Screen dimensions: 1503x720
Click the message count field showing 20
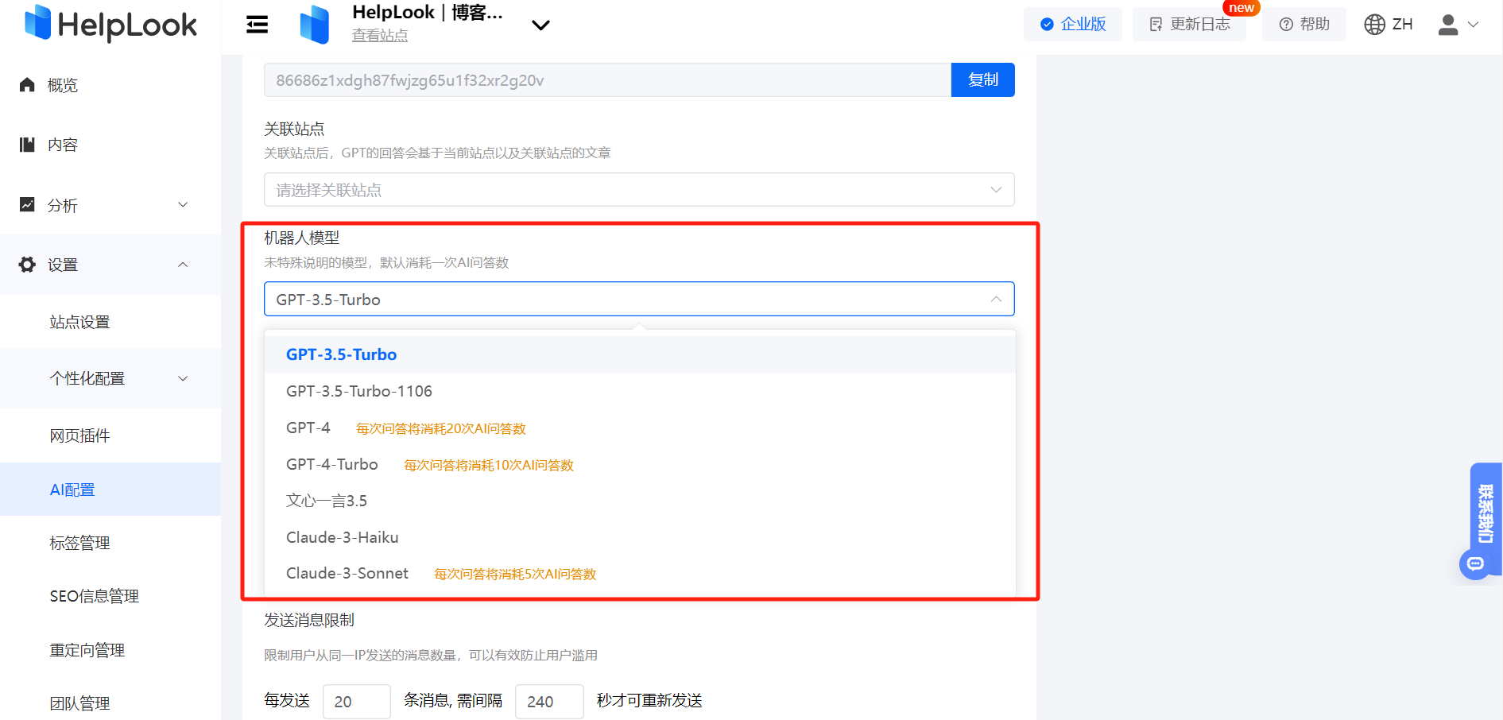[x=357, y=702]
